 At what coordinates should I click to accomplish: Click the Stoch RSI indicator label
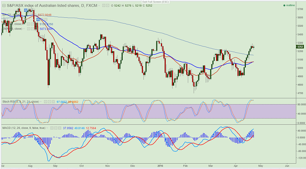(x=20, y=102)
